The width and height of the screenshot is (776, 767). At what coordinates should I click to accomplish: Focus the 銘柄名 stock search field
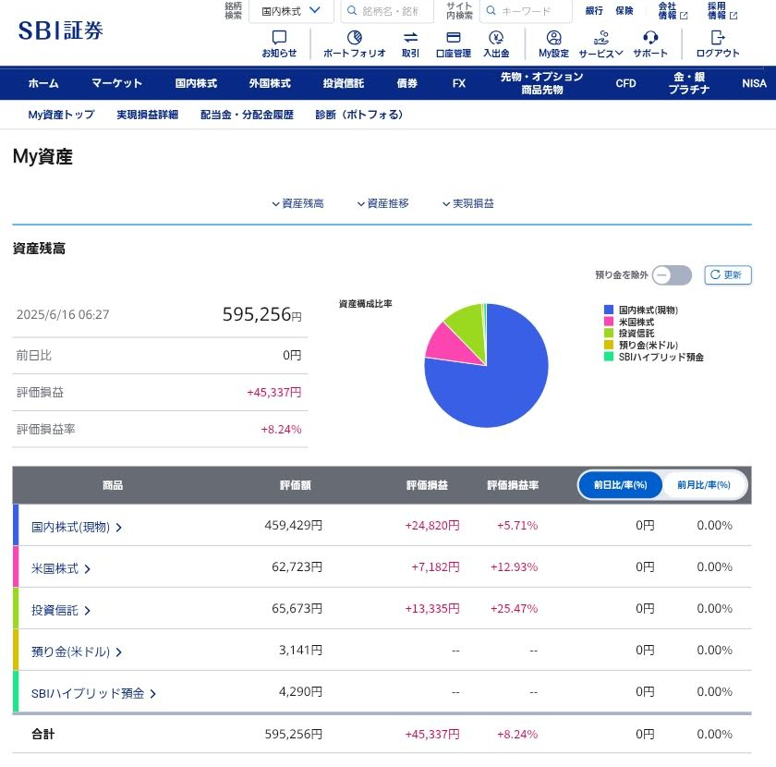click(387, 11)
